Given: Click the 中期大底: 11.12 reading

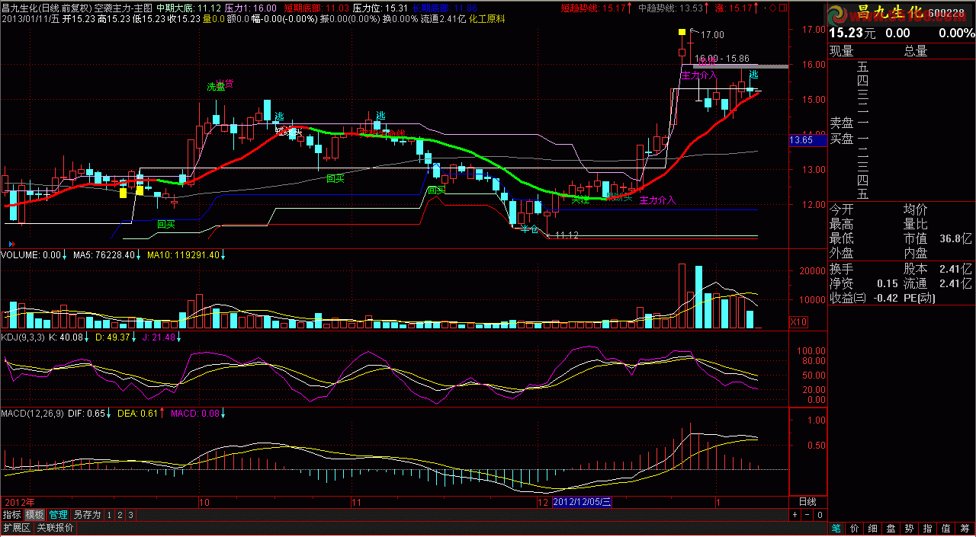Looking at the screenshot, I should 189,8.
